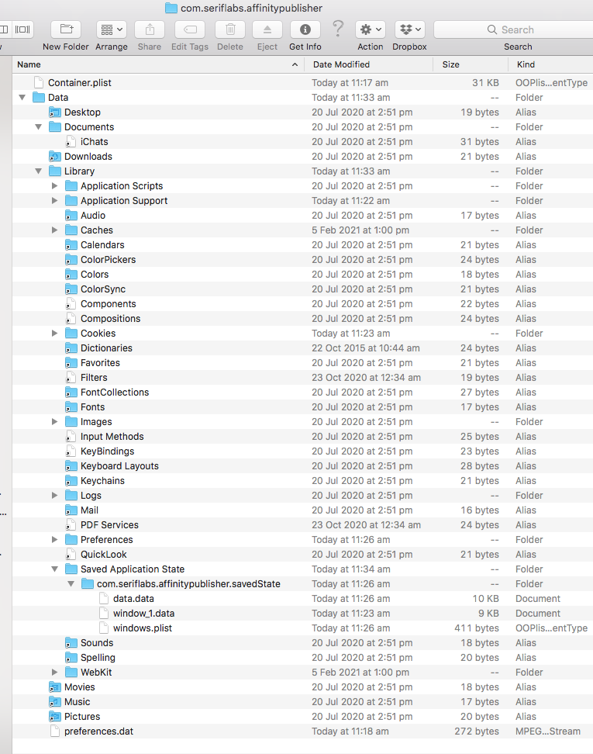Select the PDF Services row
593x754 pixels.
click(x=303, y=525)
